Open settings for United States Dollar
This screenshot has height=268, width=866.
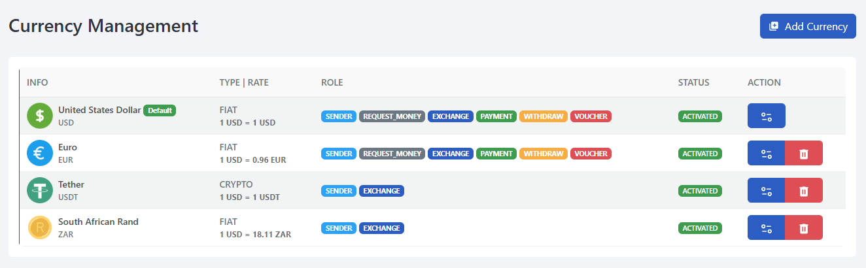766,116
